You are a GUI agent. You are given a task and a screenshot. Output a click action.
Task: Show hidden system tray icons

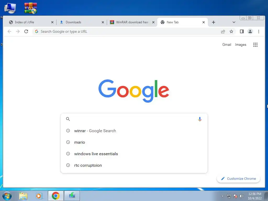pos(222,196)
